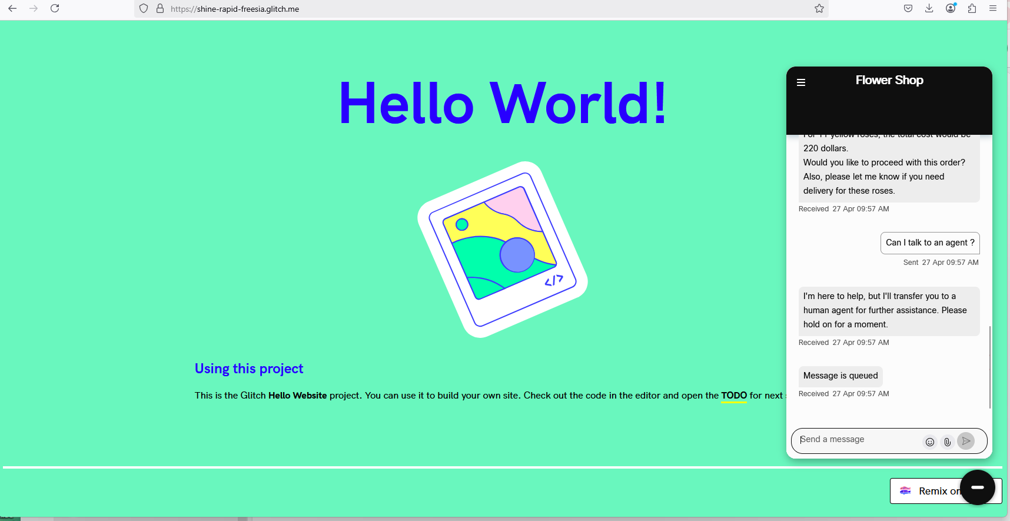Click the Save to Pocket icon
Viewport: 1010px width, 521px height.
tap(908, 8)
